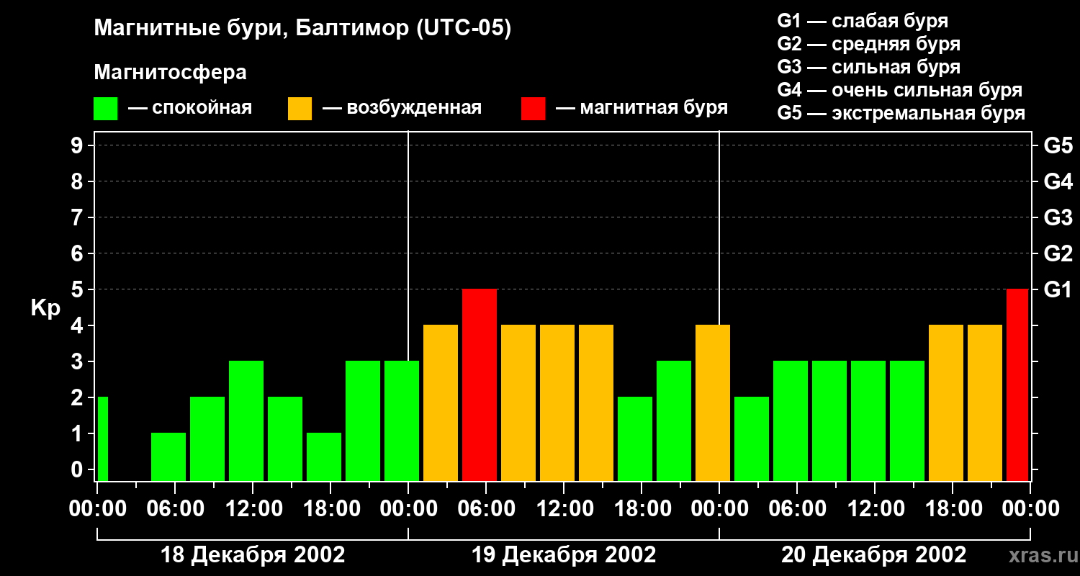Click the 'Магнитосфера' legend heading
This screenshot has width=1080, height=576.
171,73
